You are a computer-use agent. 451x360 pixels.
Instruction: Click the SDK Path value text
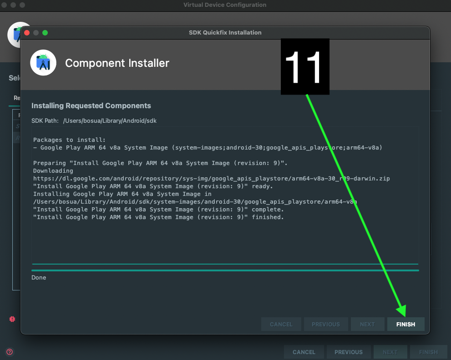coord(110,120)
